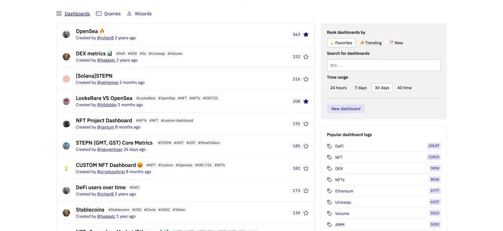The image size is (503, 231).
Task: Set time range to 30 days
Action: tap(382, 88)
